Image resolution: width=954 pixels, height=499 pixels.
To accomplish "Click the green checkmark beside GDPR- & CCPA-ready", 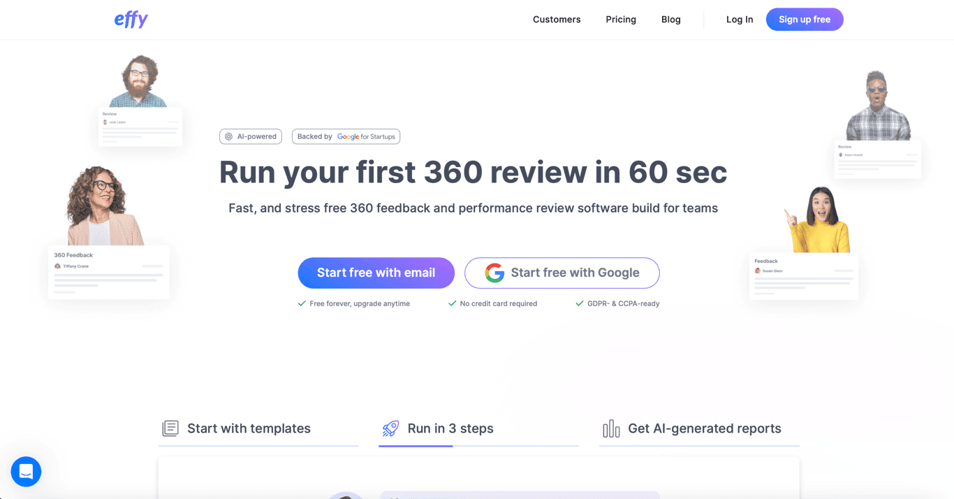I will [579, 303].
